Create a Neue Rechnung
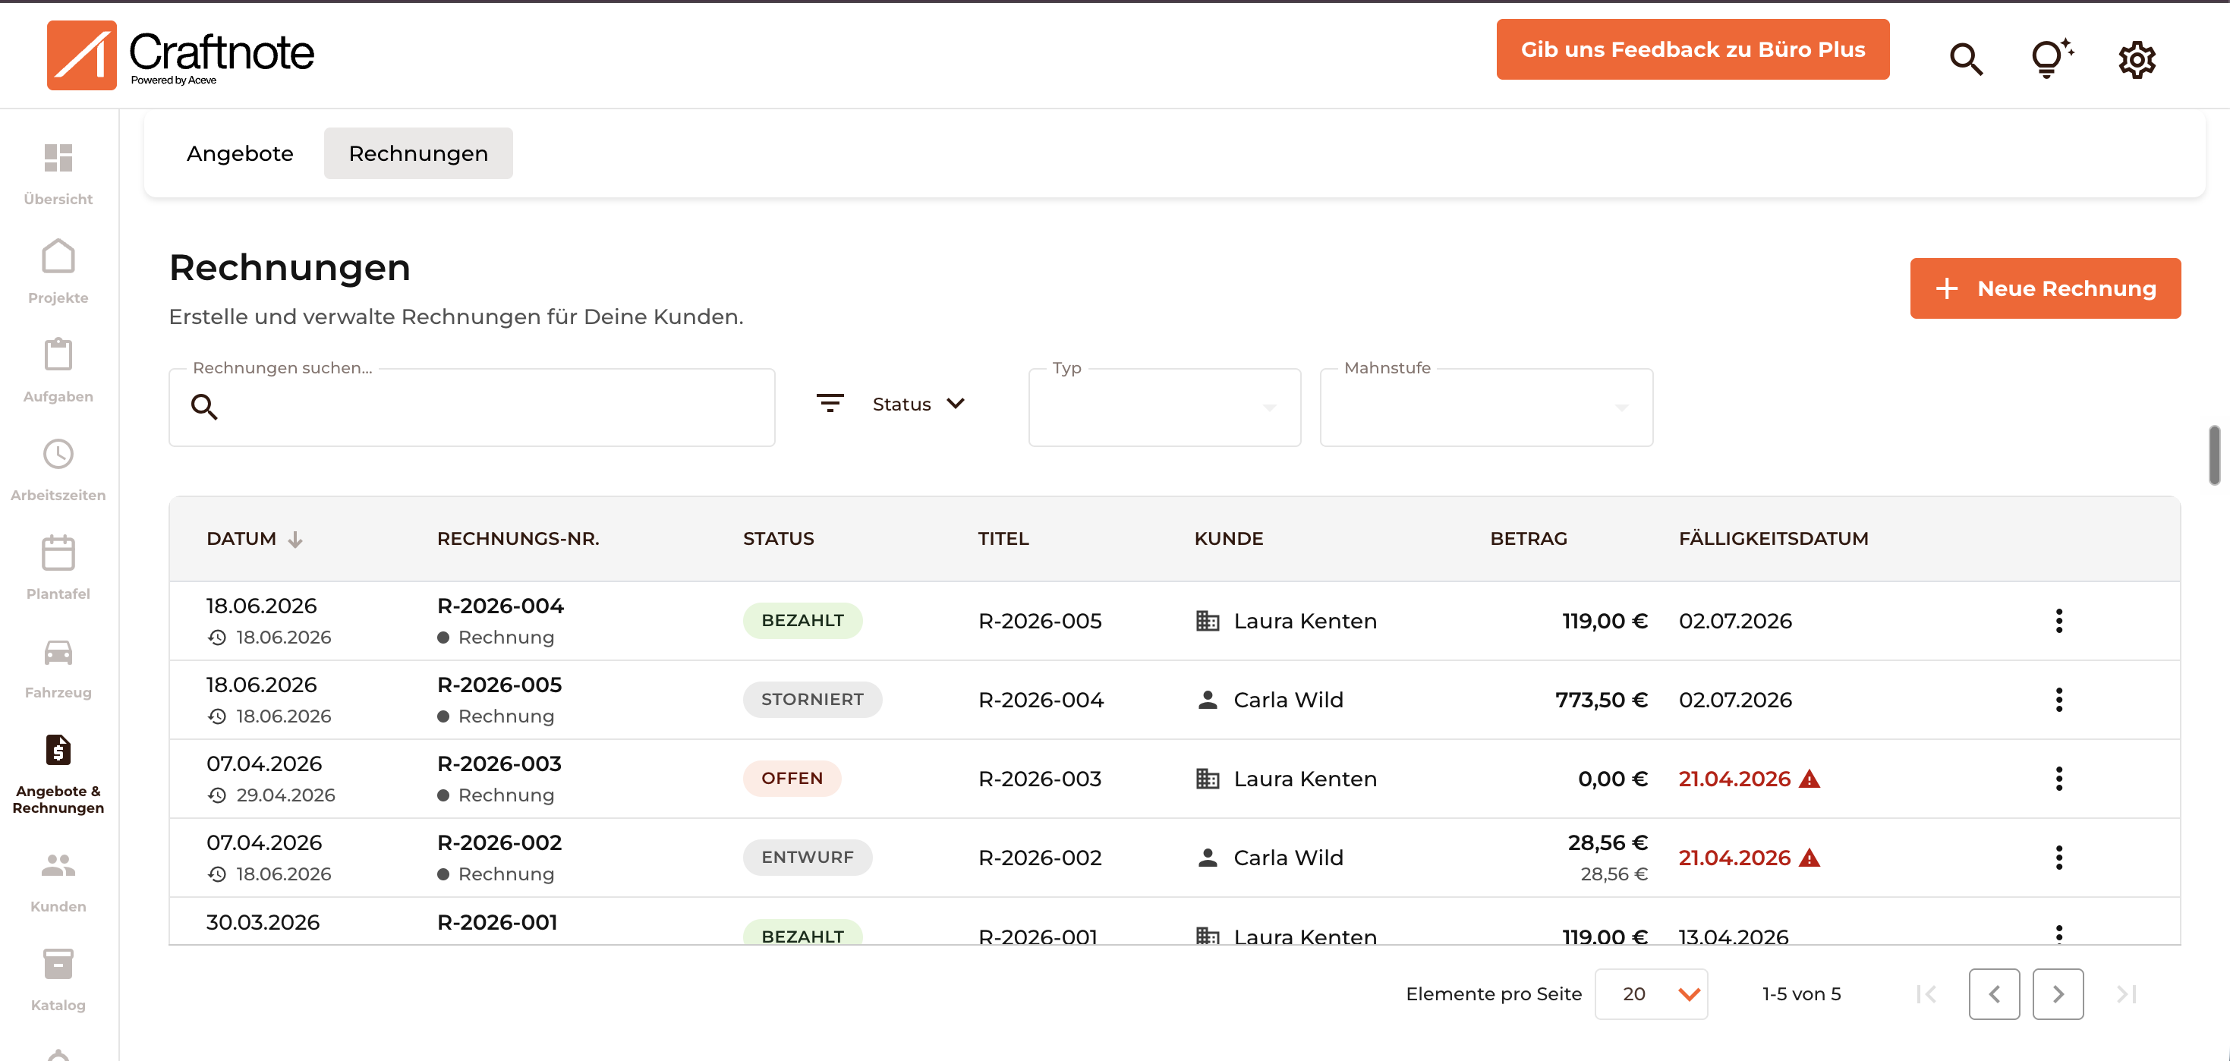2230x1061 pixels. point(2045,288)
